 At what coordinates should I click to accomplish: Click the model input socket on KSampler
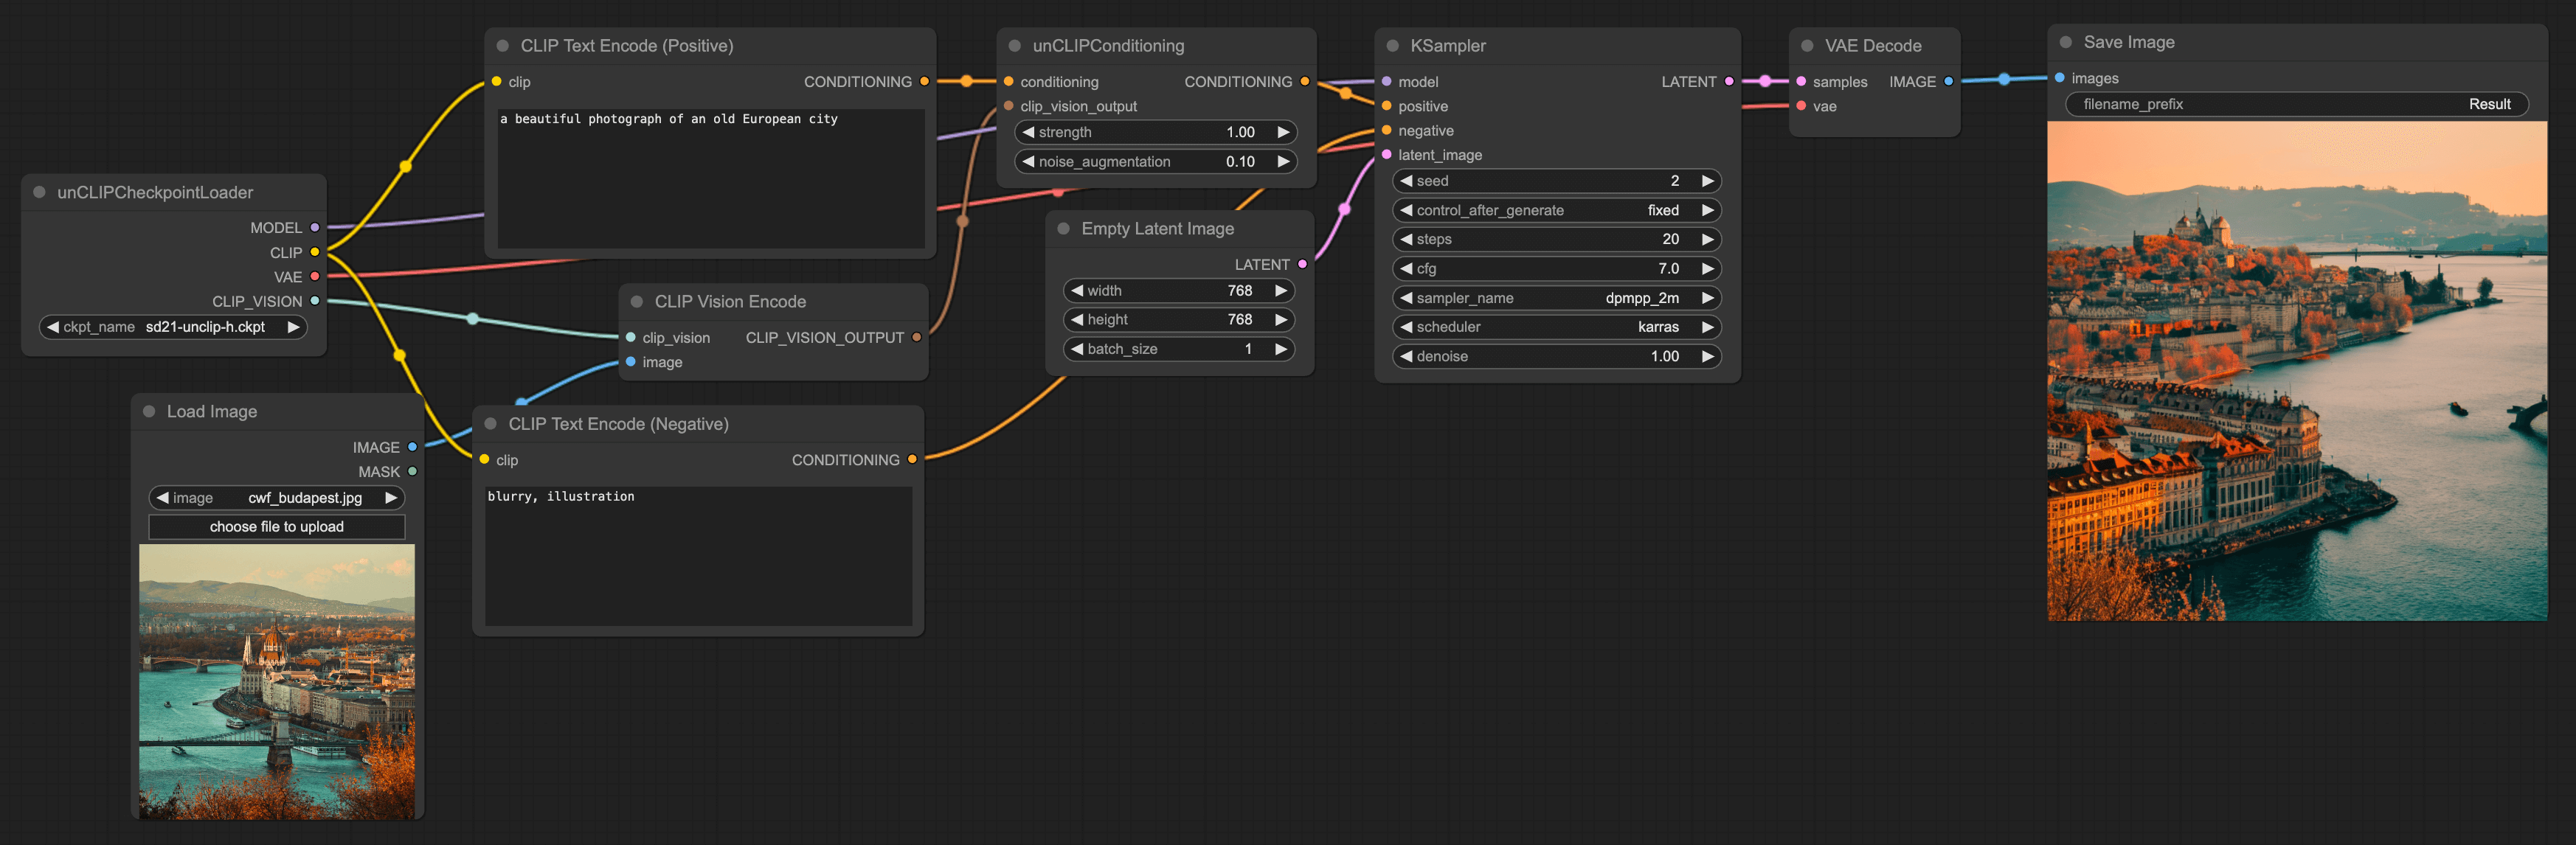[1387, 82]
